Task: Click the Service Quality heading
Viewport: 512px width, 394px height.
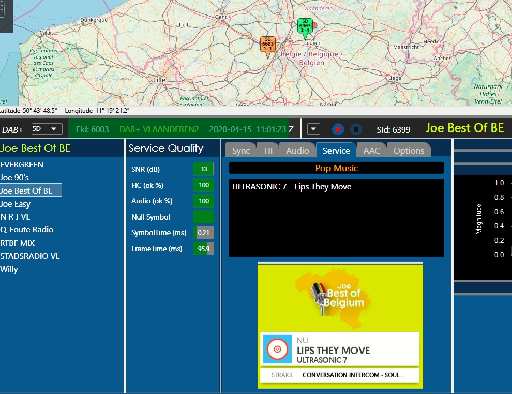Action: pos(166,148)
